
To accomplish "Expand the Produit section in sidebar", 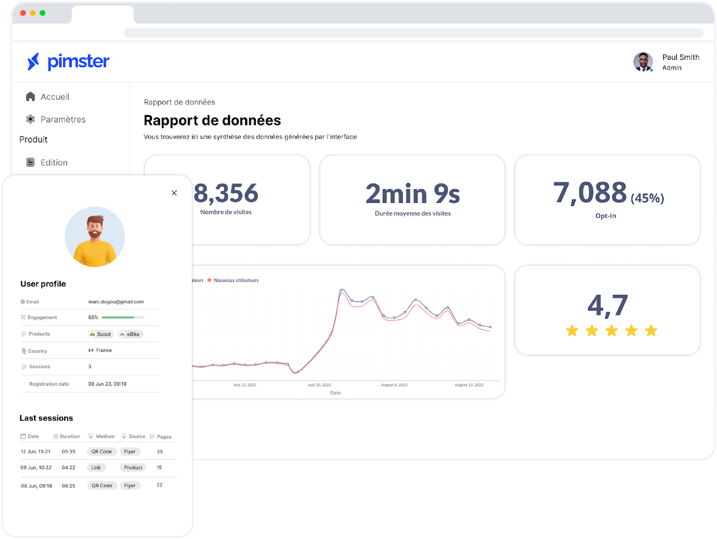I will point(33,139).
